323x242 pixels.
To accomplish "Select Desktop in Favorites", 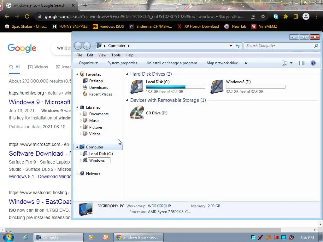I will 96,81.
